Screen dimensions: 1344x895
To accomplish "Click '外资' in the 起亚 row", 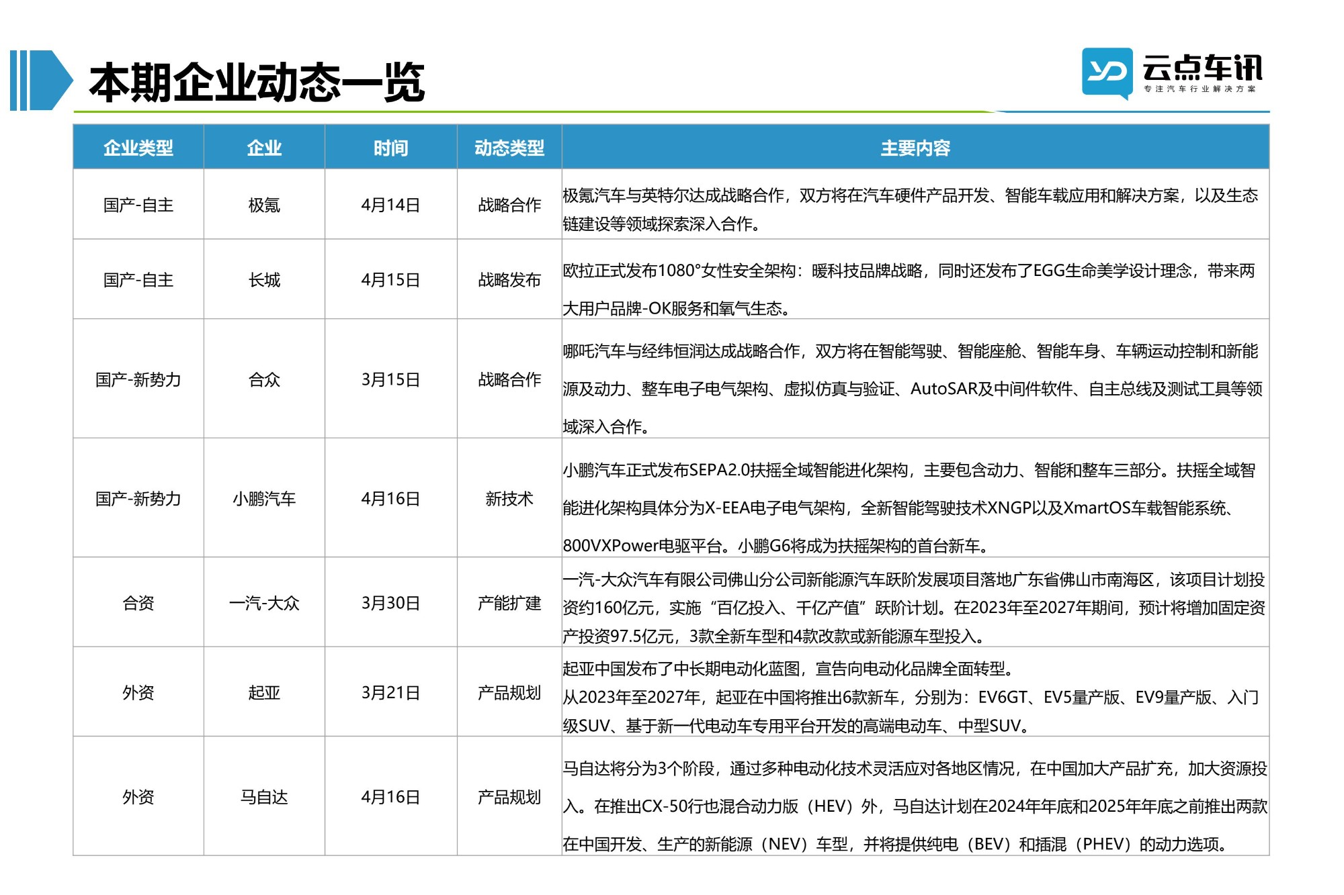I will coord(138,692).
